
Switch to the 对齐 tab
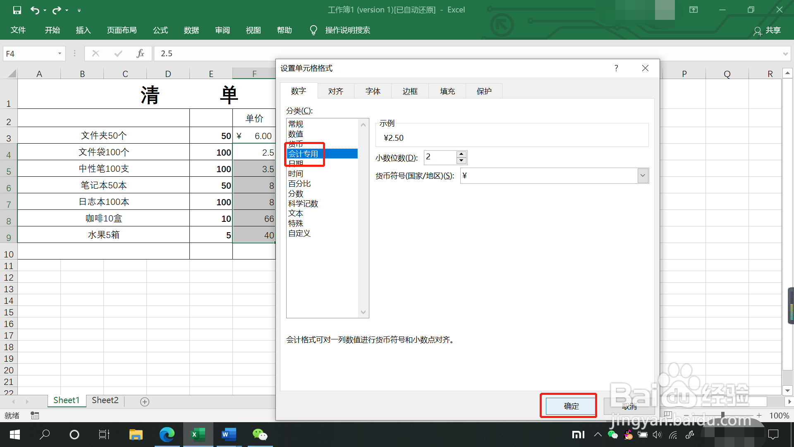pyautogui.click(x=335, y=91)
